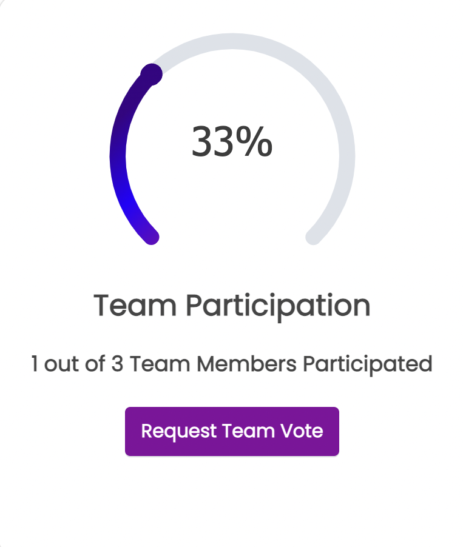This screenshot has width=463, height=547.
Task: Click the gray rounded end cap of the gauge
Action: pyautogui.click(x=313, y=237)
